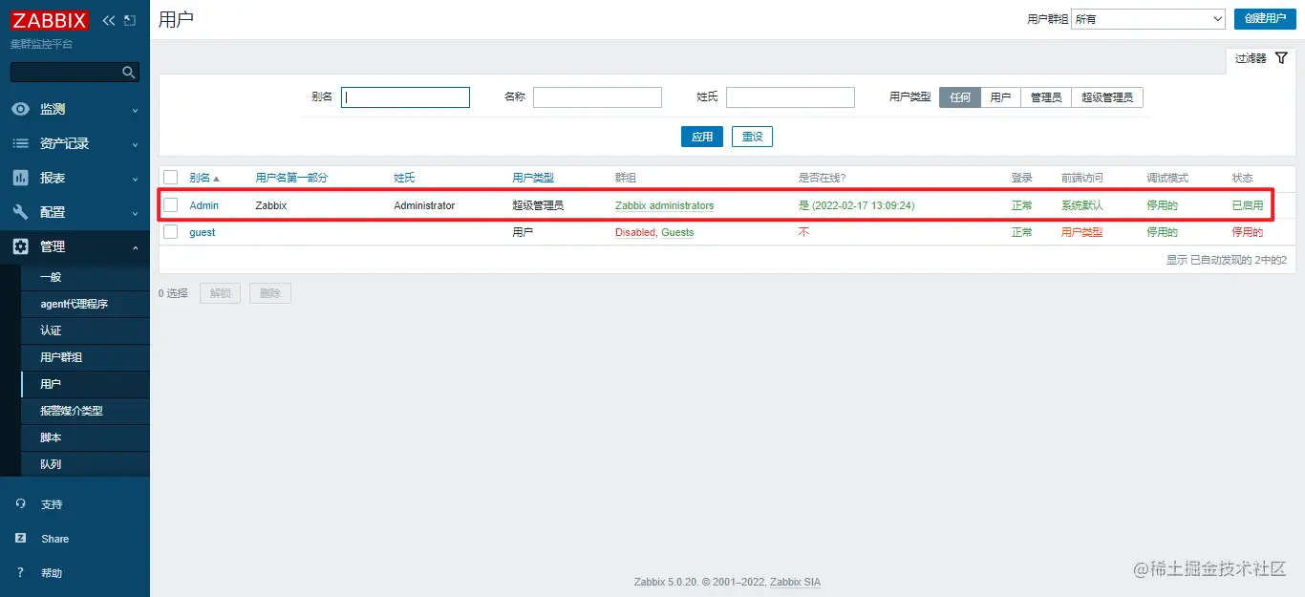Click the 应用 filter button
This screenshot has height=597, width=1305.
[x=702, y=137]
